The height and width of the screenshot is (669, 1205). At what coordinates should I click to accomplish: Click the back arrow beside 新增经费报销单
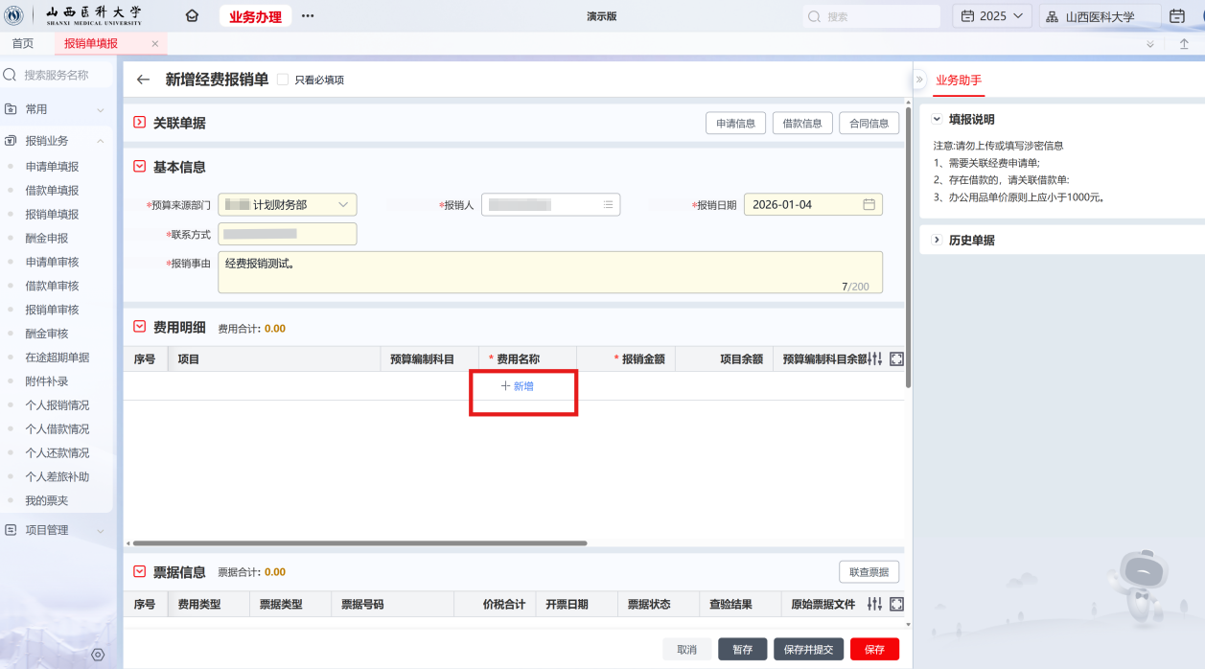point(144,81)
